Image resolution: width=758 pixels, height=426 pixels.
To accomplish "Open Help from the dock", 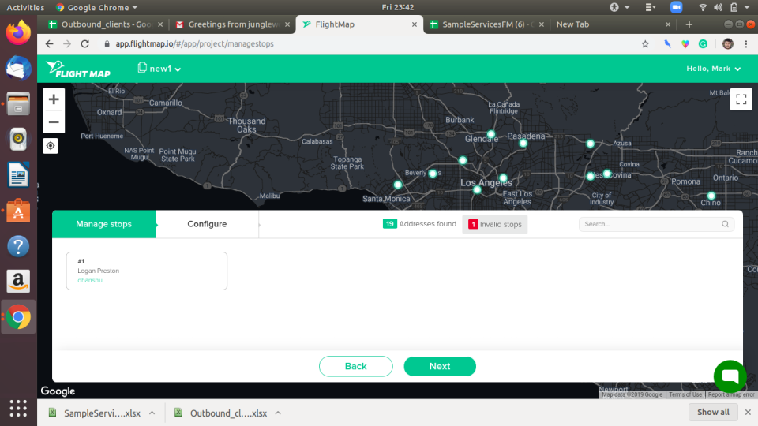I will [x=18, y=246].
